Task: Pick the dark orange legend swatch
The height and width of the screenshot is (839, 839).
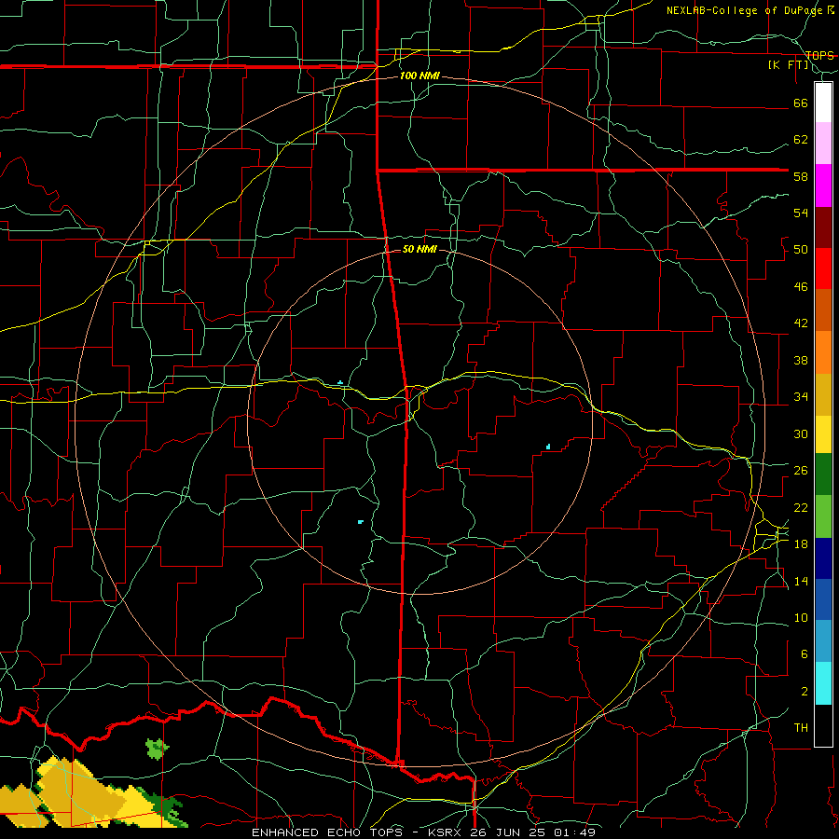Action: pyautogui.click(x=823, y=309)
